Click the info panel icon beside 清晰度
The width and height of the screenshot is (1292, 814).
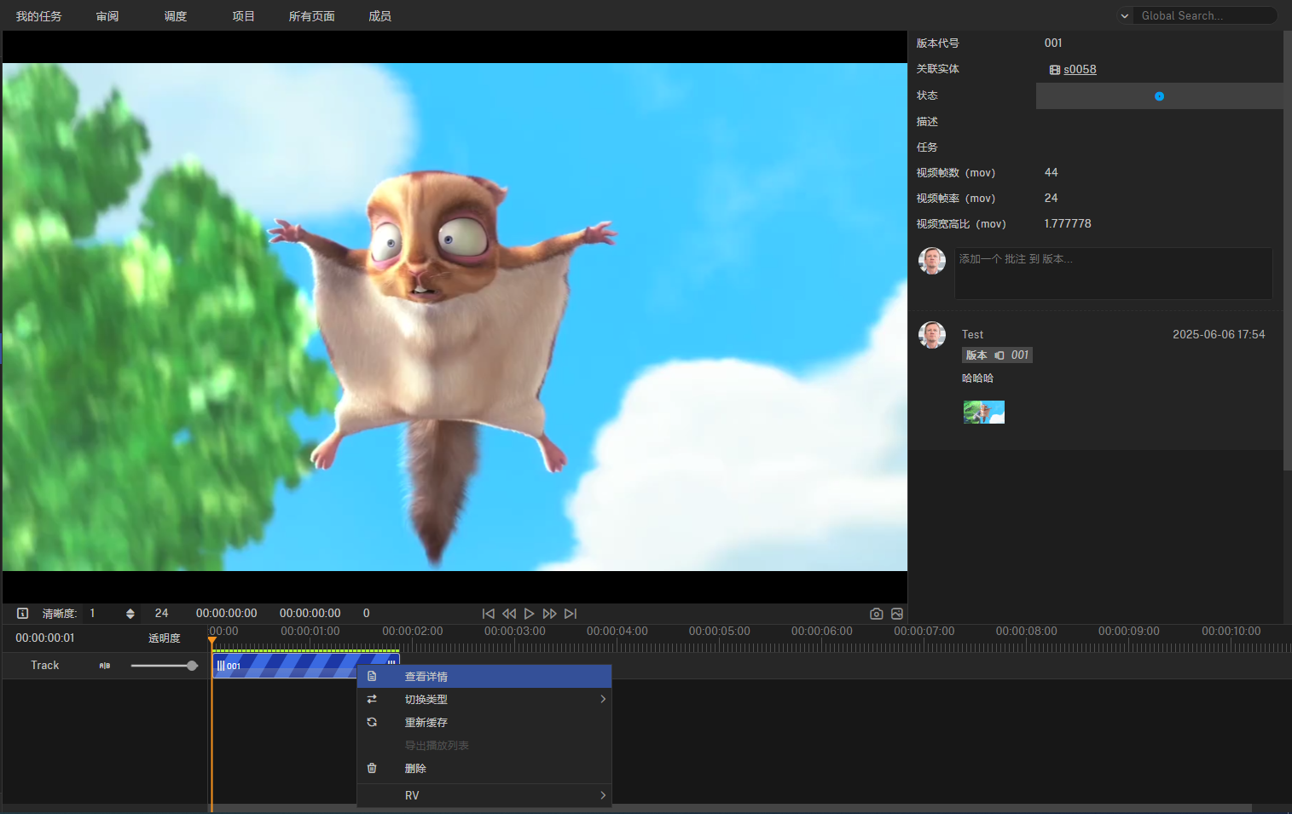23,614
